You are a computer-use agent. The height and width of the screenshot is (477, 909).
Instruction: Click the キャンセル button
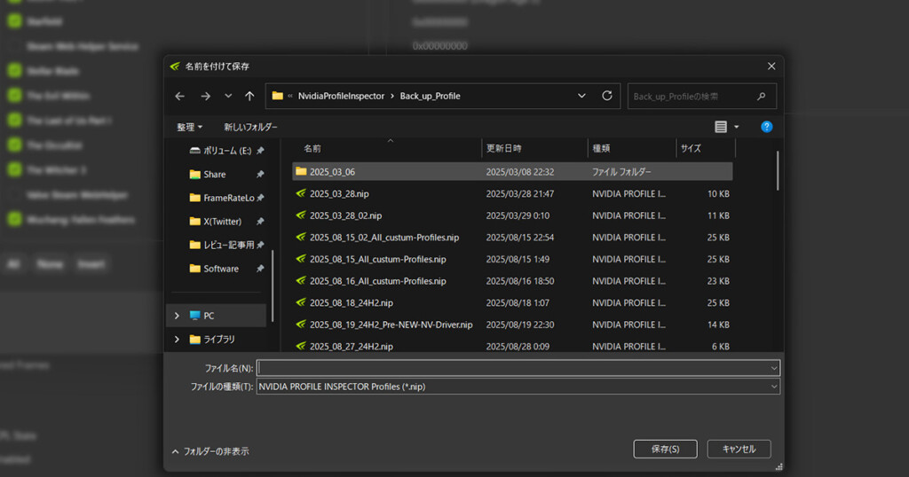click(x=739, y=450)
